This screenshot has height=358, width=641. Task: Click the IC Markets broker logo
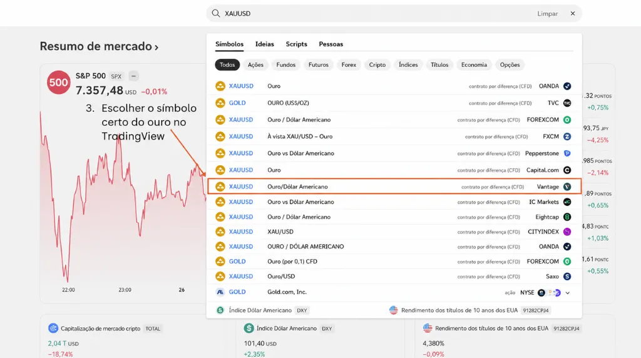(567, 202)
